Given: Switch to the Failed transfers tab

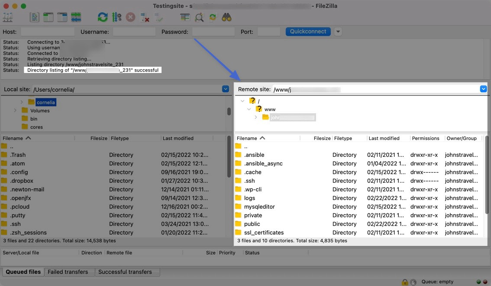Looking at the screenshot, I should point(68,272).
